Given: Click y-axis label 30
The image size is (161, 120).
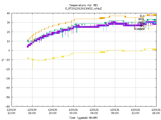Looking at the screenshot, I should point(8,22).
